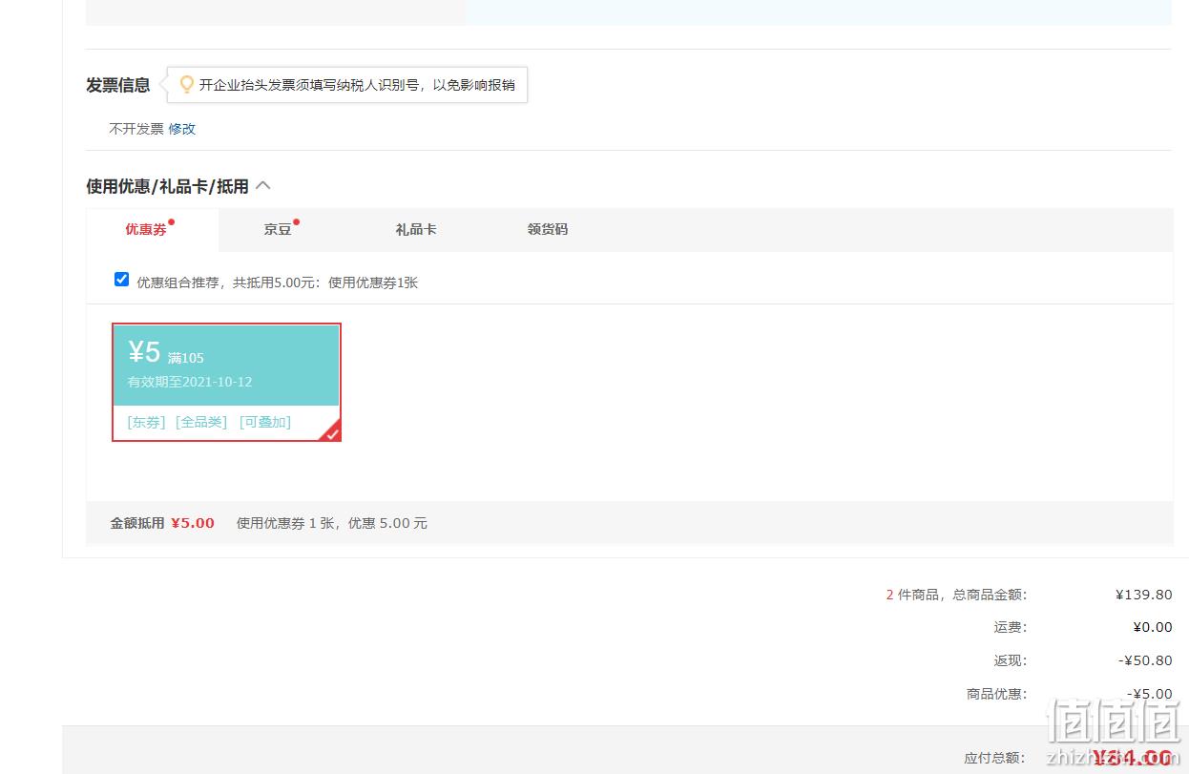Screen dimensions: 1189x774
Task: Uncheck the 优惠组合推荐 checkbox
Action: [x=121, y=280]
